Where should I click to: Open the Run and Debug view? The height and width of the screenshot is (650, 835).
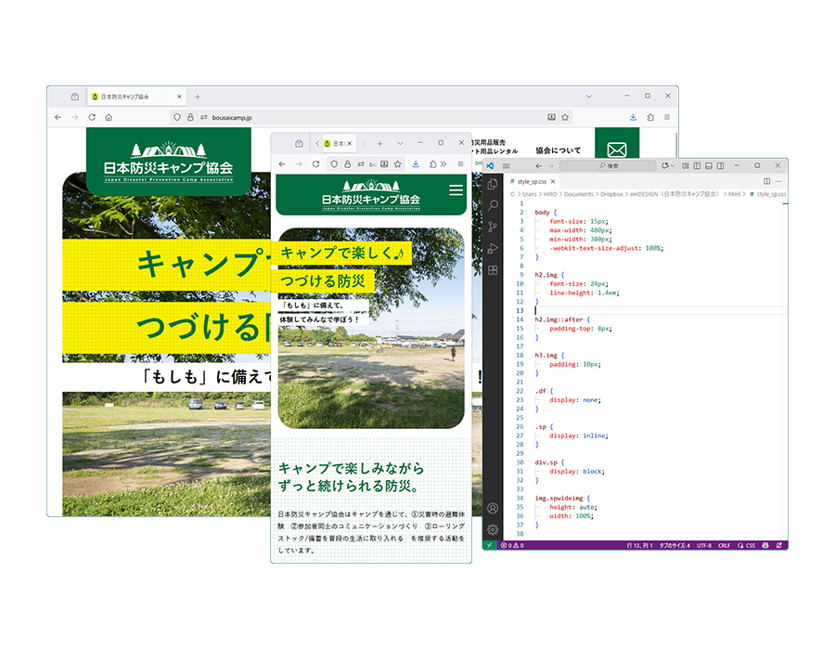click(x=493, y=248)
